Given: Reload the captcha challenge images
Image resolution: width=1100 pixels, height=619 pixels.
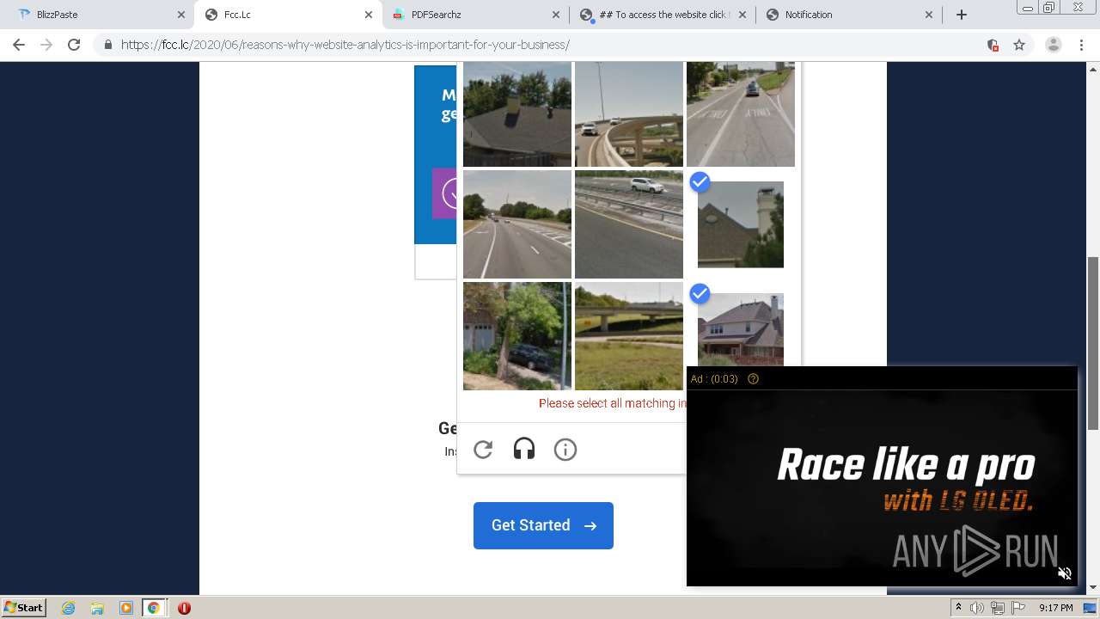Looking at the screenshot, I should [483, 450].
